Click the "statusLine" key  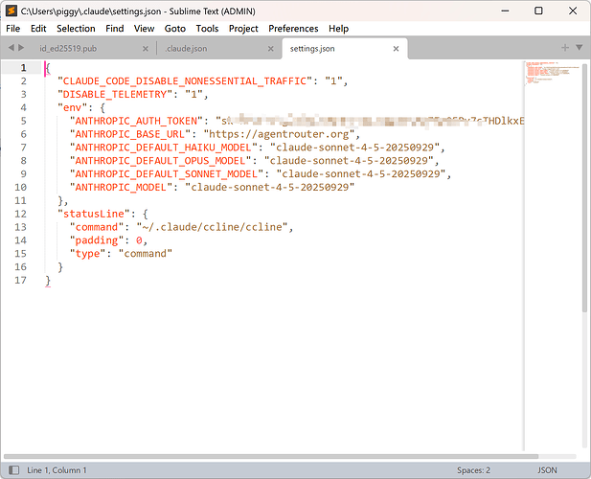coord(94,214)
